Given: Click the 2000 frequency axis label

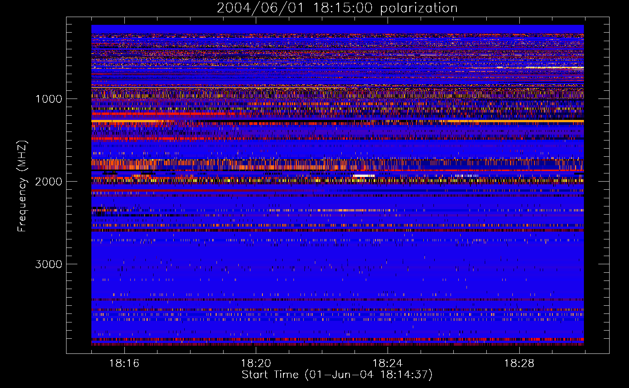Looking at the screenshot, I should [x=49, y=182].
